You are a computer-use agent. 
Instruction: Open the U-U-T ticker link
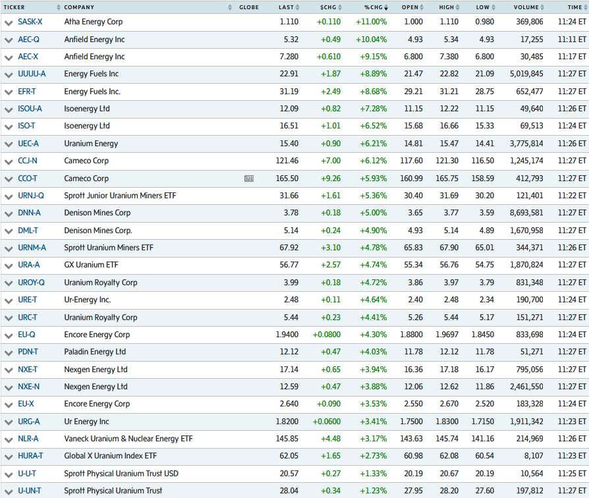[27, 474]
